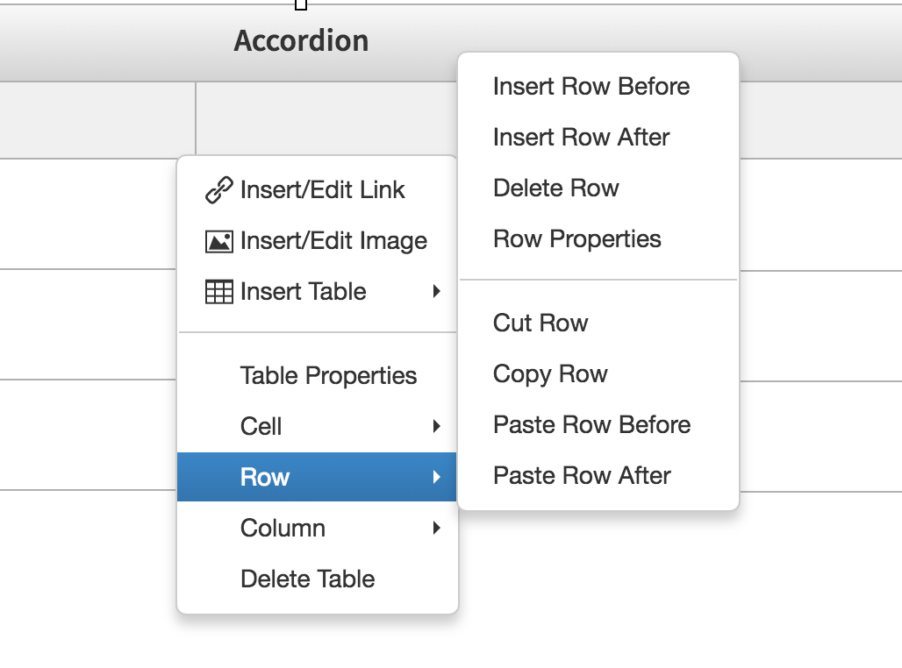Image resolution: width=902 pixels, height=668 pixels.
Task: Select Insert Row After
Action: (x=580, y=137)
